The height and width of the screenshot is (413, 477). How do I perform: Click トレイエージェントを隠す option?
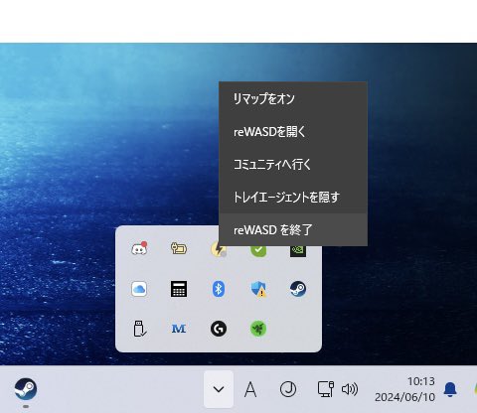coord(293,197)
